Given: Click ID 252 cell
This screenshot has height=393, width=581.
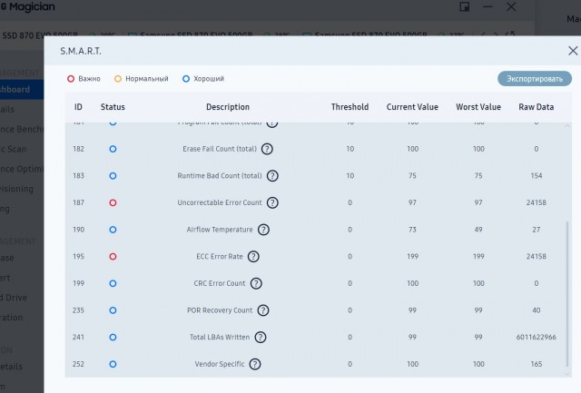Looking at the screenshot, I should [x=79, y=365].
